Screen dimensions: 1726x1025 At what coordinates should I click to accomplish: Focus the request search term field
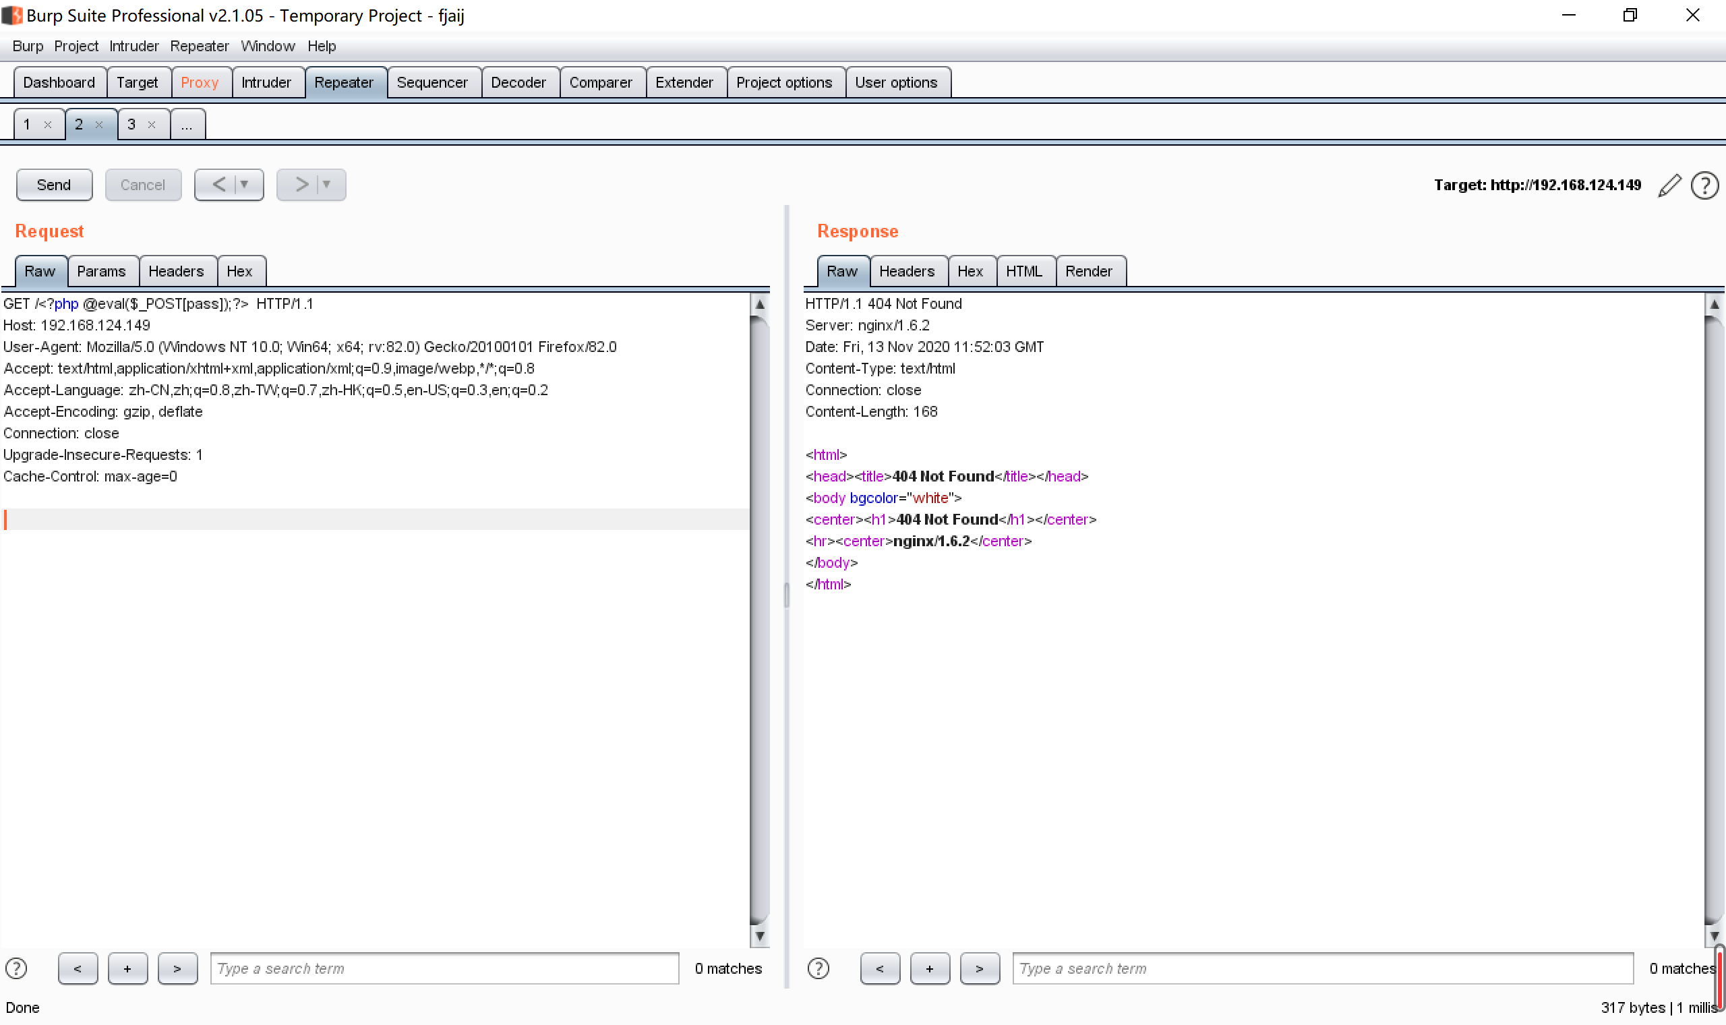pyautogui.click(x=444, y=968)
